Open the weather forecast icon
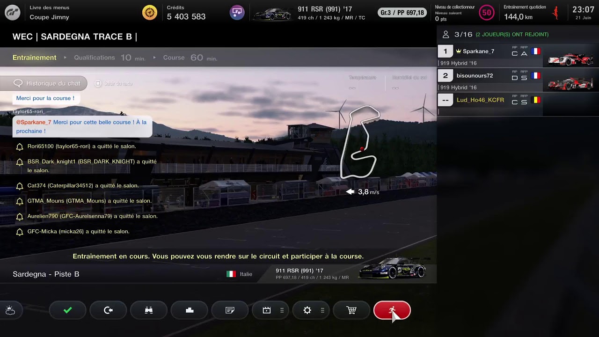599x337 pixels. click(10, 310)
